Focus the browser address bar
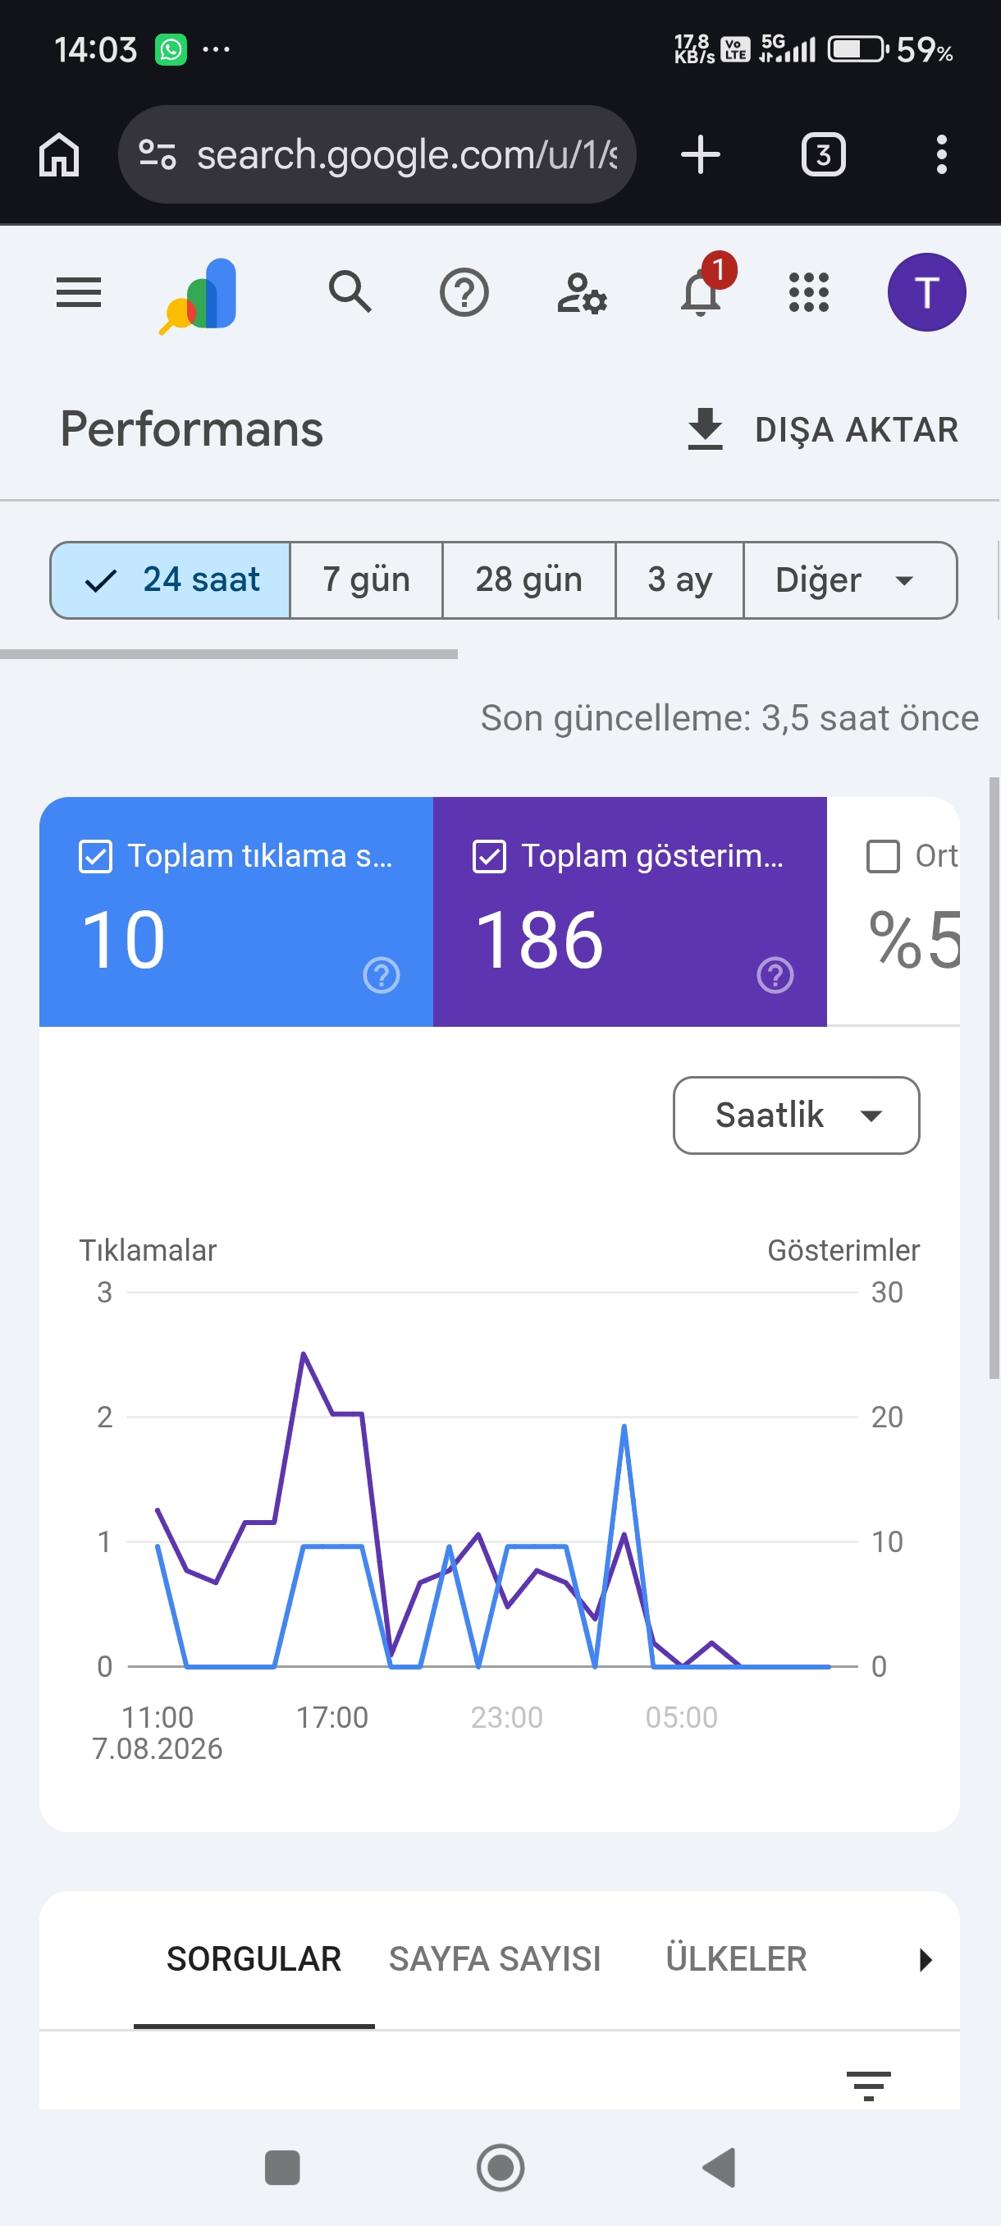1001x2226 pixels. point(377,154)
